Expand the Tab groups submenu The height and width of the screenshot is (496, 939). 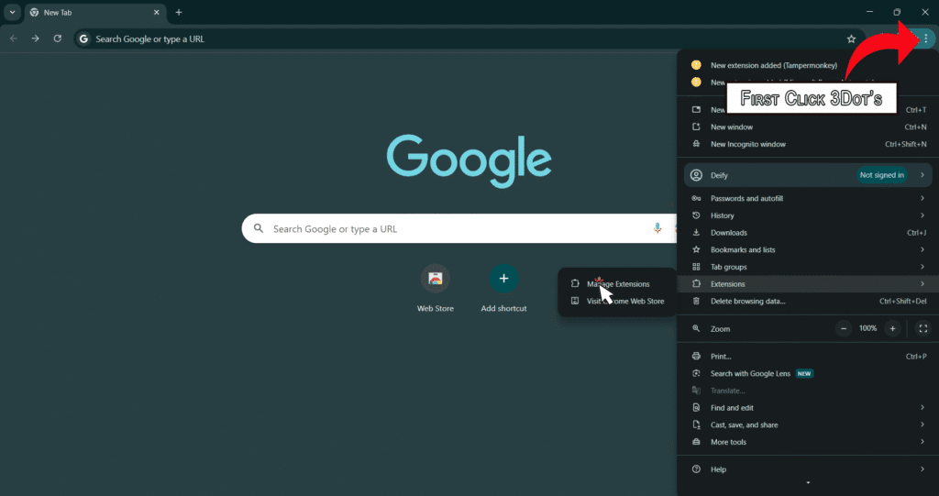808,267
